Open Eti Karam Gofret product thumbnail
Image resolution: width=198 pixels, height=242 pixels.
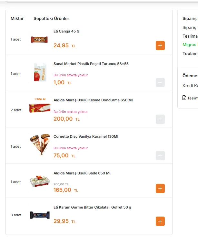point(39,215)
